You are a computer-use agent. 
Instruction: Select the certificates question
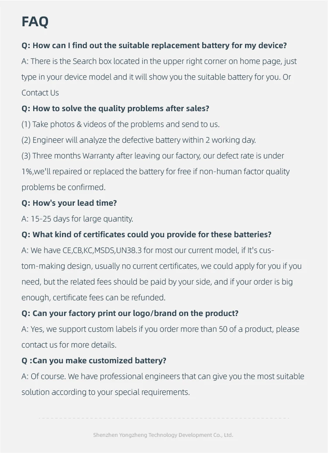point(146,235)
